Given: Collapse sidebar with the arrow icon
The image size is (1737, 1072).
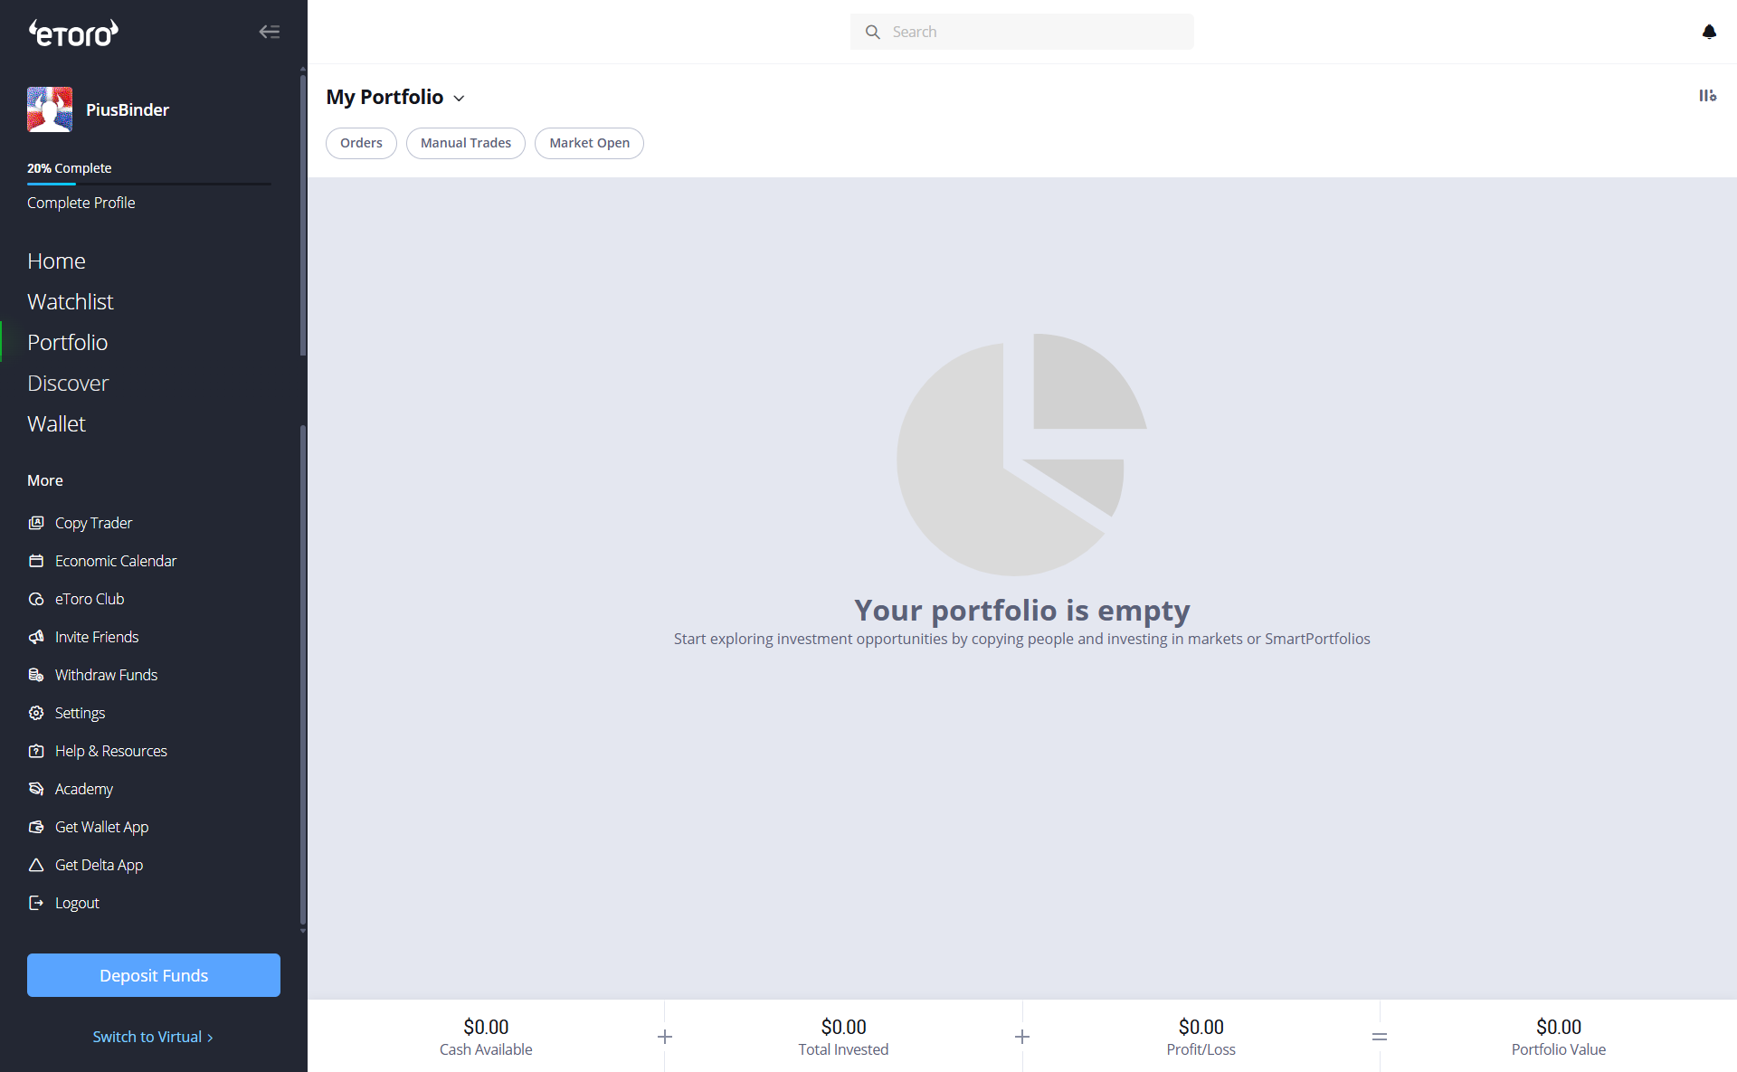Looking at the screenshot, I should (x=269, y=32).
